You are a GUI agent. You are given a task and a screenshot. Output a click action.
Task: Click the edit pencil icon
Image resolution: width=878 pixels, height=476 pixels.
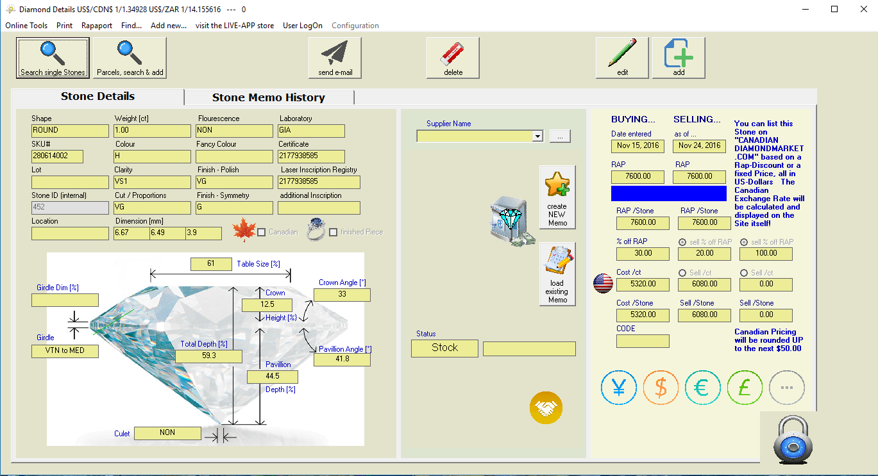click(x=622, y=58)
